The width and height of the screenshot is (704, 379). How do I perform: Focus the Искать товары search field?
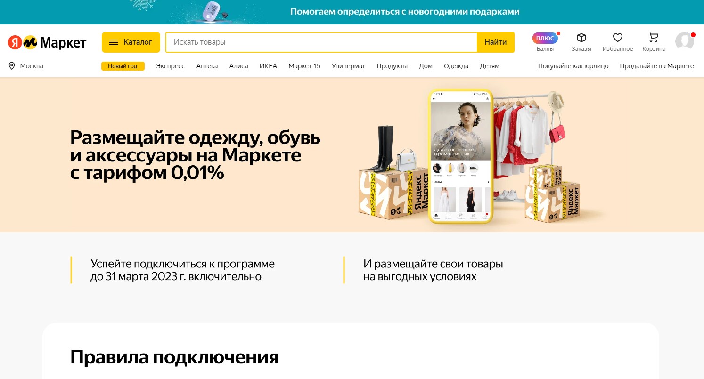coord(321,42)
